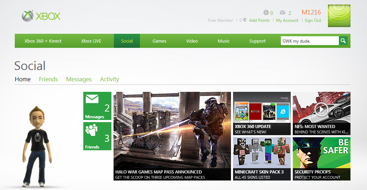Click the 'ALL 45 SKINS LISTED' caption
367x190 pixels.
(252, 177)
